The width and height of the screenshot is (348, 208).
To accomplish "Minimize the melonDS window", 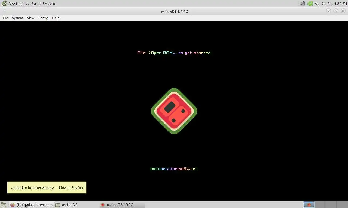I will 328,11.
